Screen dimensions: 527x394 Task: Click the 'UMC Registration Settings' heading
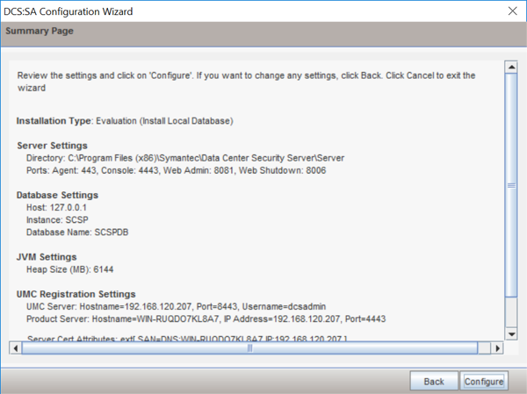(x=76, y=294)
